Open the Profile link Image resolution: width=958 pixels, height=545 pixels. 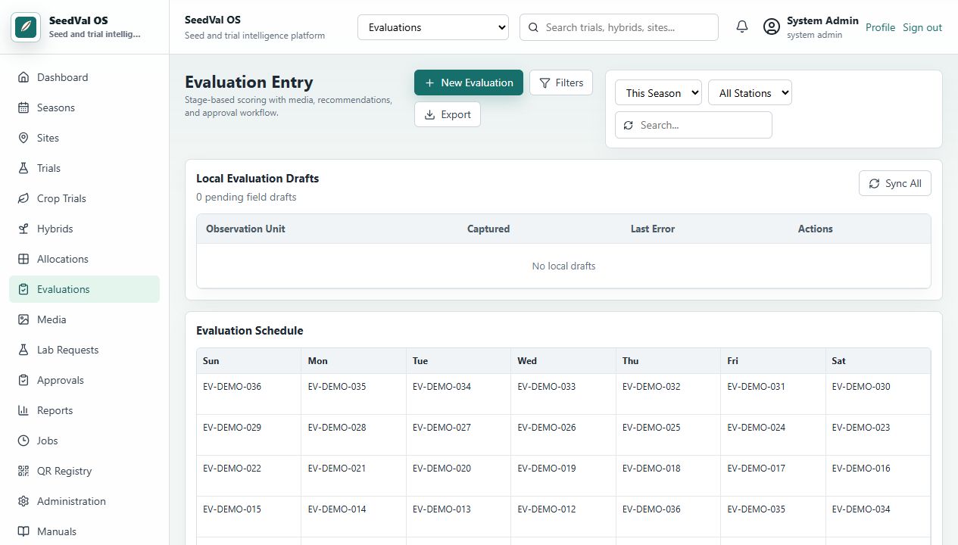click(x=880, y=27)
